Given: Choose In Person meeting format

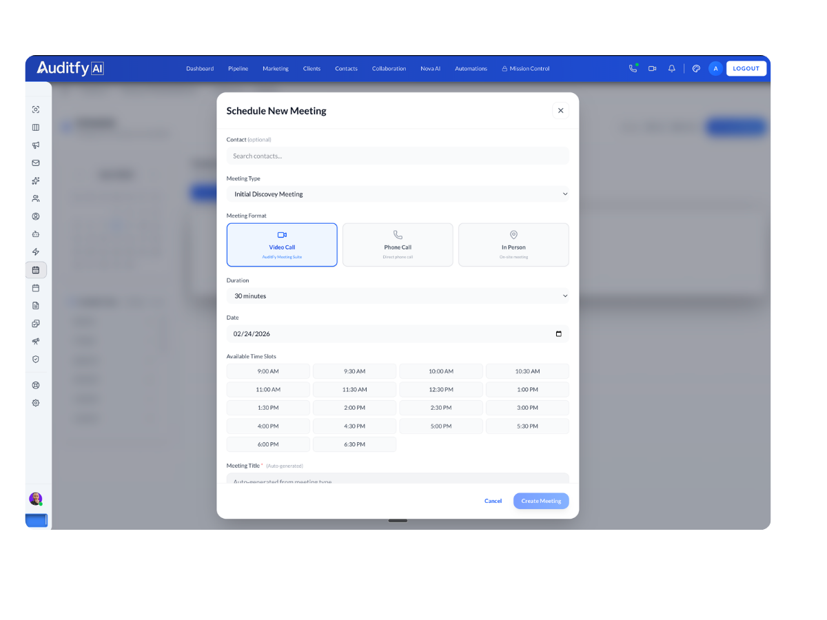Looking at the screenshot, I should 513,245.
